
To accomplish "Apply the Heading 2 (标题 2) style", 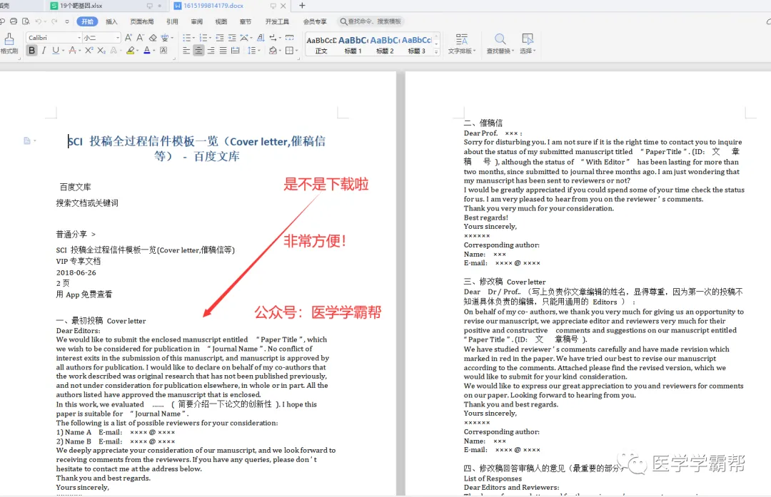I will pyautogui.click(x=385, y=45).
